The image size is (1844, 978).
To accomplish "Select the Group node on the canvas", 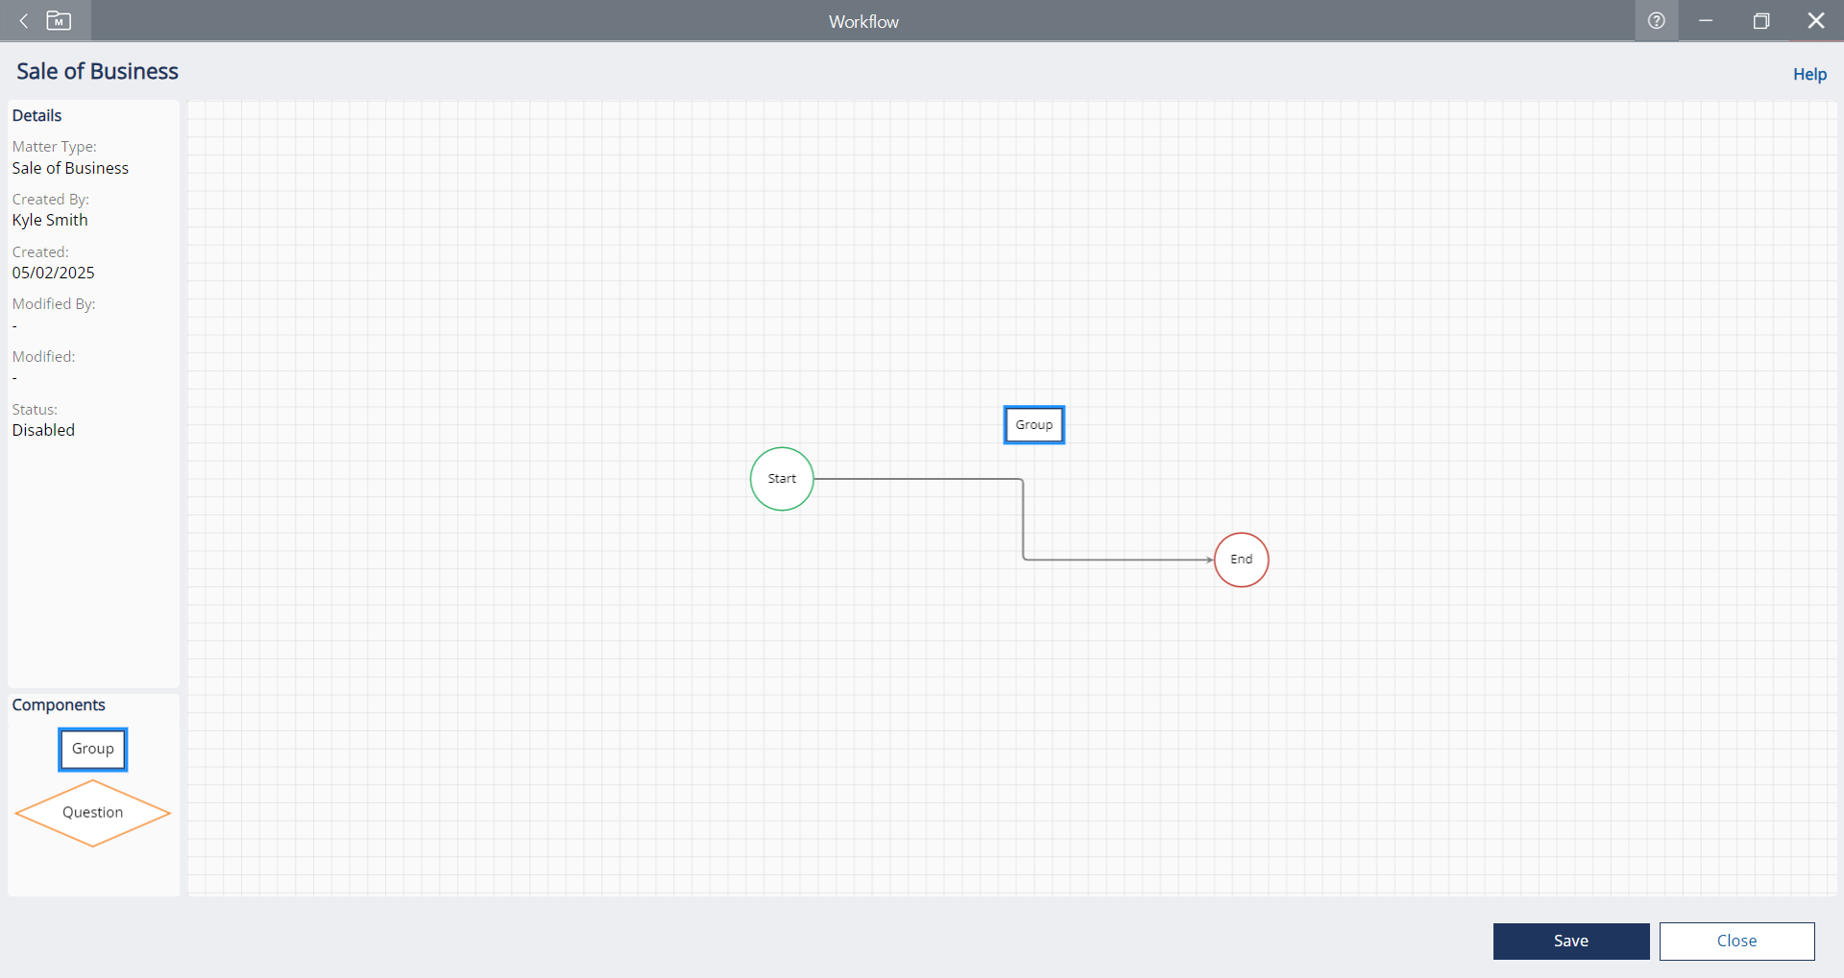I will pos(1033,425).
